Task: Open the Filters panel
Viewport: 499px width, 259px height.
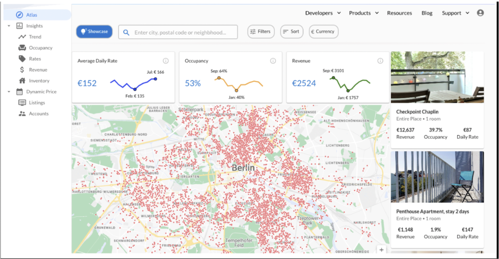Action: 261,31
